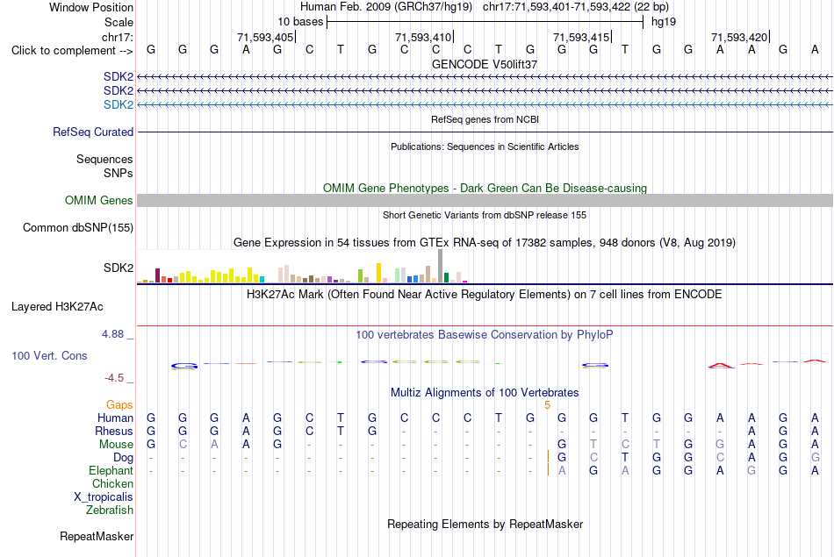Click the 71,593,410 coordinate marker
The height and width of the screenshot is (557, 834).
(x=423, y=37)
